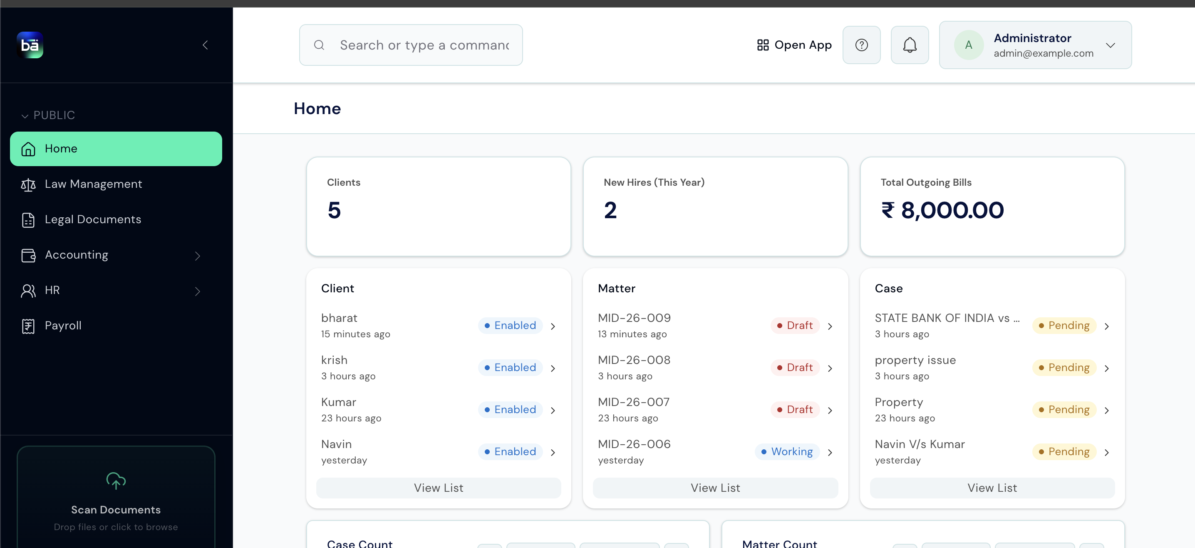This screenshot has height=548, width=1195.
Task: Click Enabled badge for Navin
Action: (510, 452)
